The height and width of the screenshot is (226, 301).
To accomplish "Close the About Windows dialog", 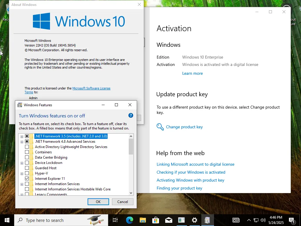I will point(139,5).
